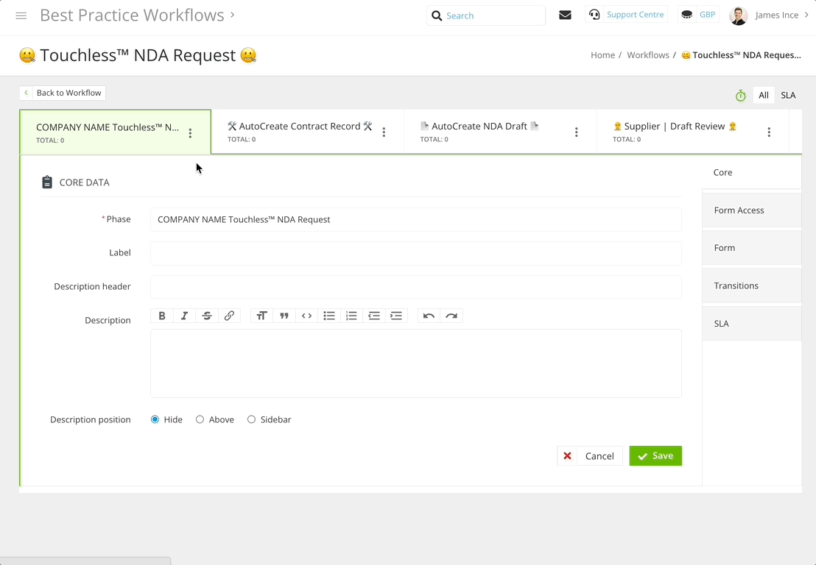The width and height of the screenshot is (816, 565).
Task: Open the AutoCreate Contract Record options menu
Action: point(384,131)
